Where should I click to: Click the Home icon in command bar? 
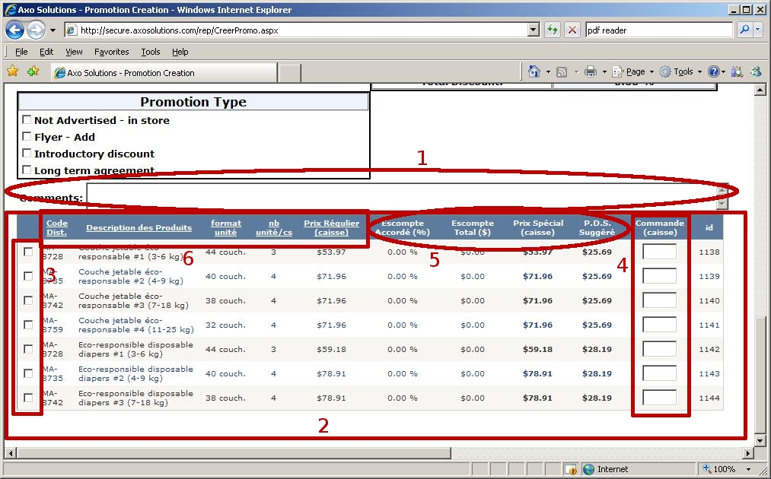[x=534, y=71]
